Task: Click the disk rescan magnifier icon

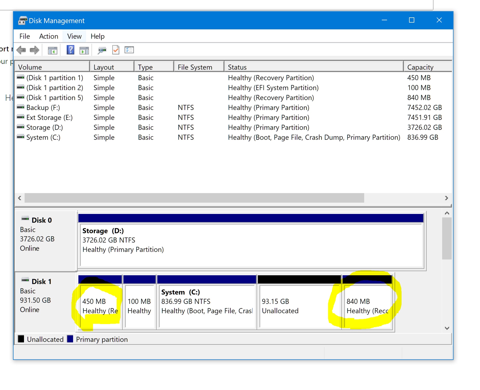Action: (102, 50)
